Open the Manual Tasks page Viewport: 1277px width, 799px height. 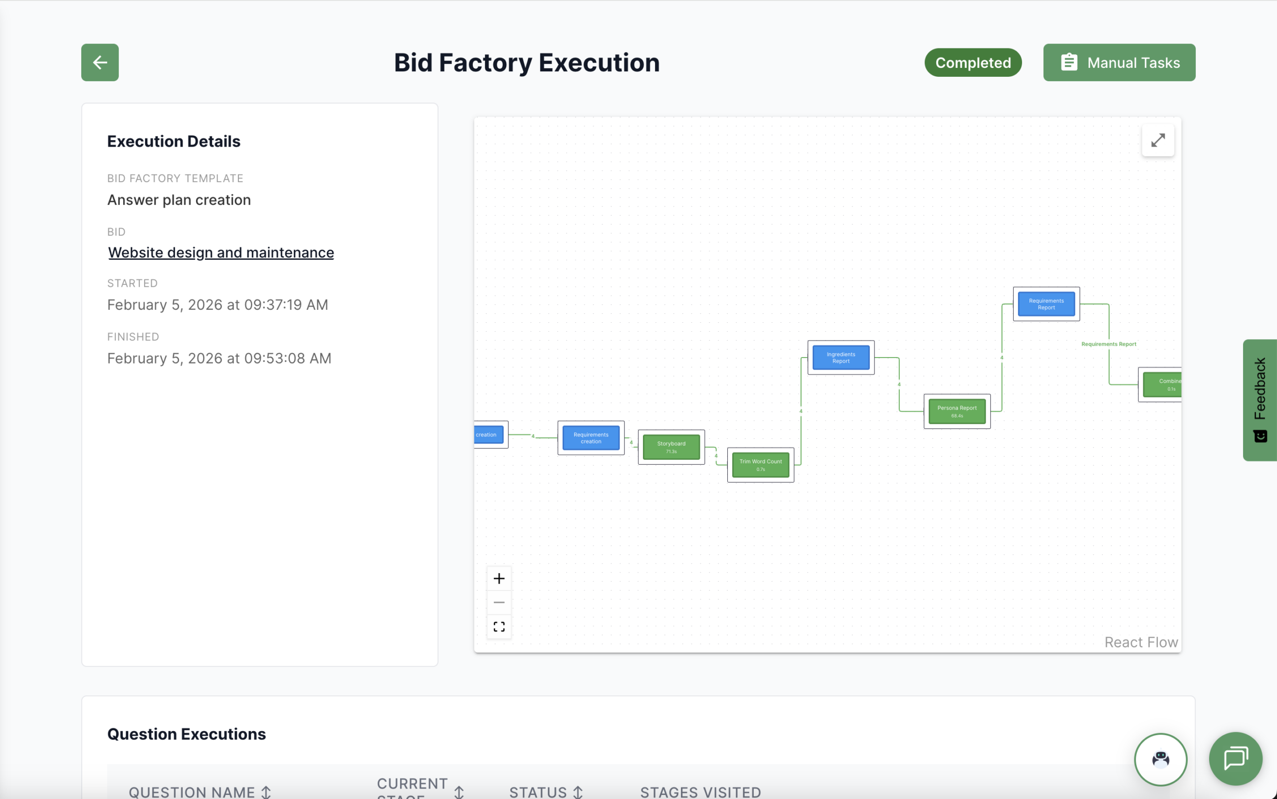pyautogui.click(x=1119, y=62)
